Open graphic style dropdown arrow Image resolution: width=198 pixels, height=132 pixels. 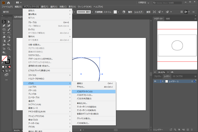[x=118, y=12]
